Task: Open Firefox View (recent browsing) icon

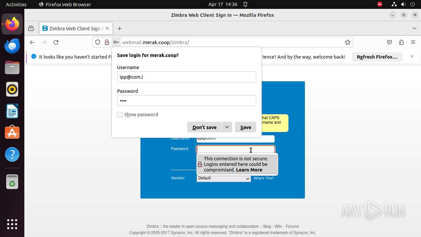Action: [31, 29]
